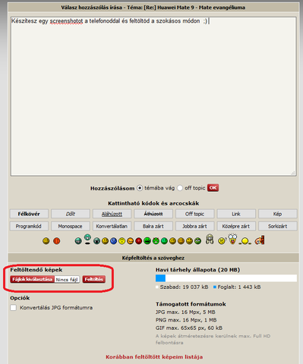
Task: Click the red OK button
Action: (213, 188)
